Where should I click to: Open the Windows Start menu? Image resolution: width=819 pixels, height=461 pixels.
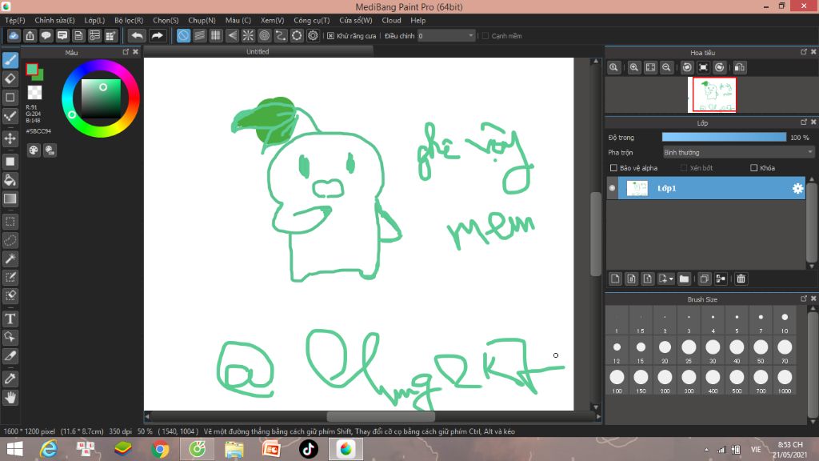click(x=14, y=449)
